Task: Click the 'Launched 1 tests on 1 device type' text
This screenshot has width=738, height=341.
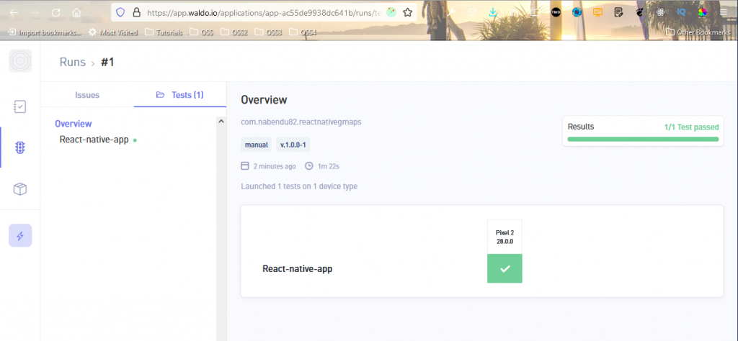Action: click(299, 186)
